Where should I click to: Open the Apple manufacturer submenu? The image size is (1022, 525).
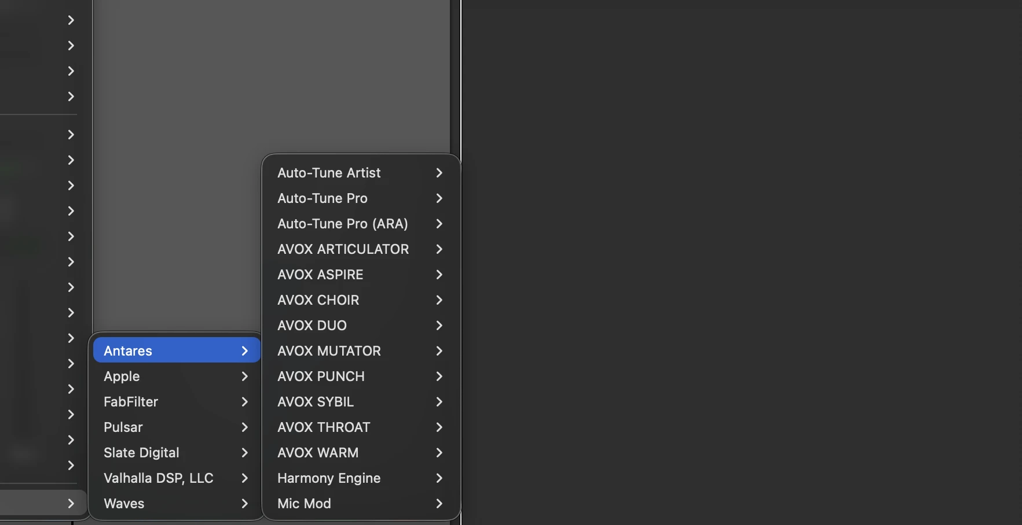click(x=177, y=376)
